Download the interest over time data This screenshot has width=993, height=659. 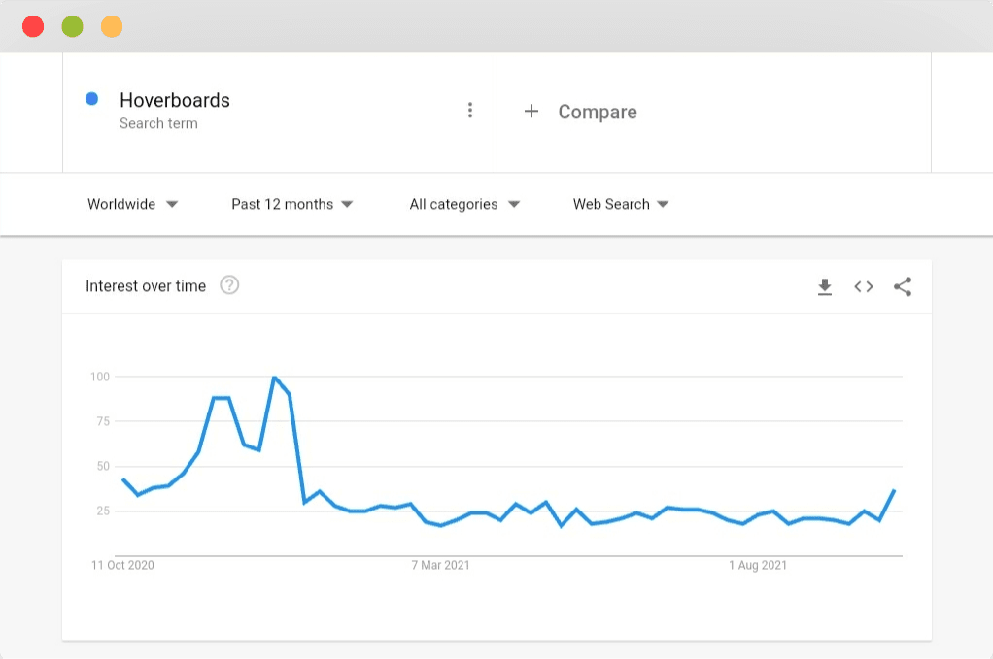click(x=825, y=287)
